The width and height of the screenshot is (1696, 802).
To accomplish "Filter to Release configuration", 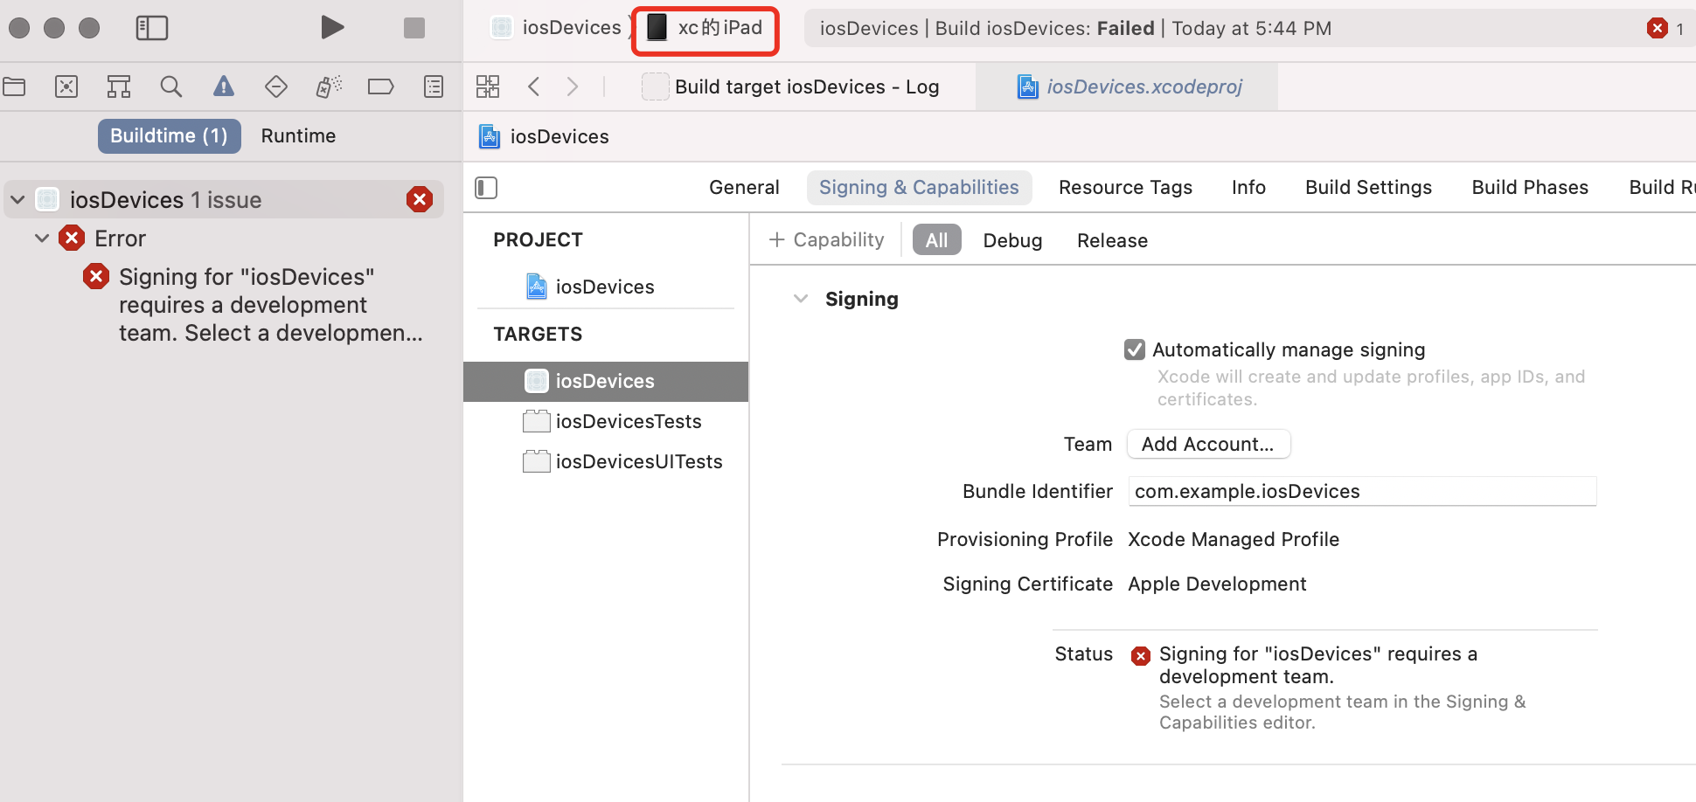I will 1112,241.
